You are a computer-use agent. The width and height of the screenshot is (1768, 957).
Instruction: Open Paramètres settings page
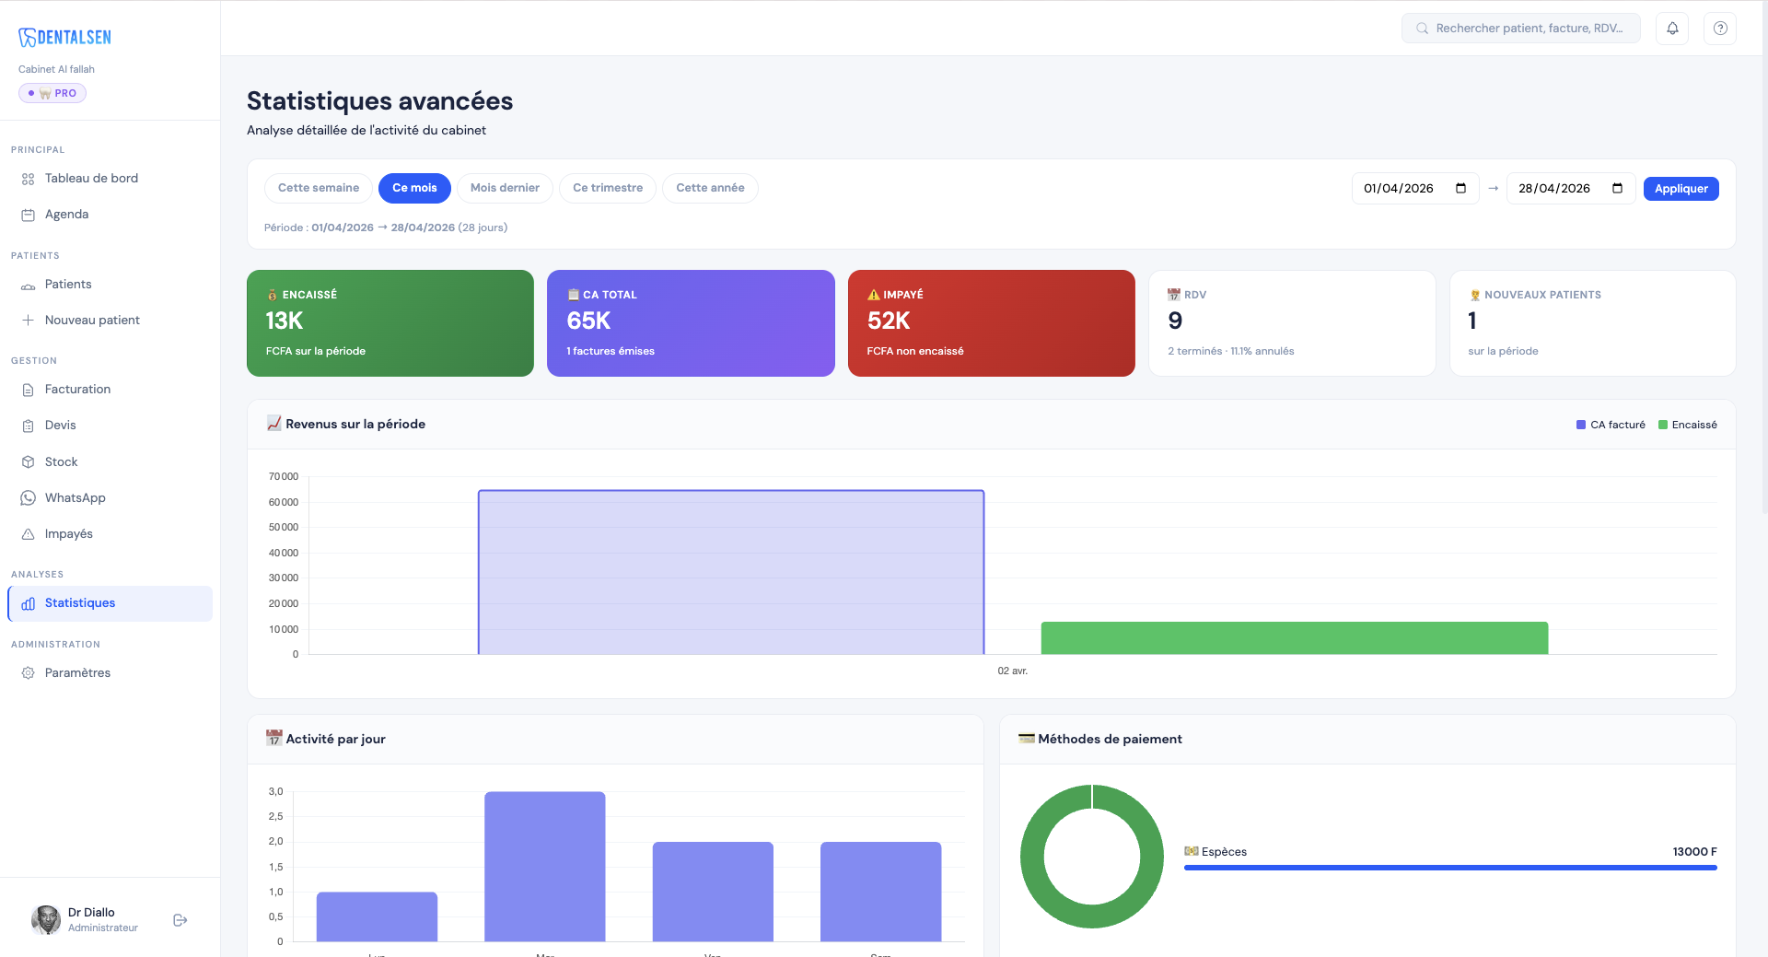tap(110, 673)
